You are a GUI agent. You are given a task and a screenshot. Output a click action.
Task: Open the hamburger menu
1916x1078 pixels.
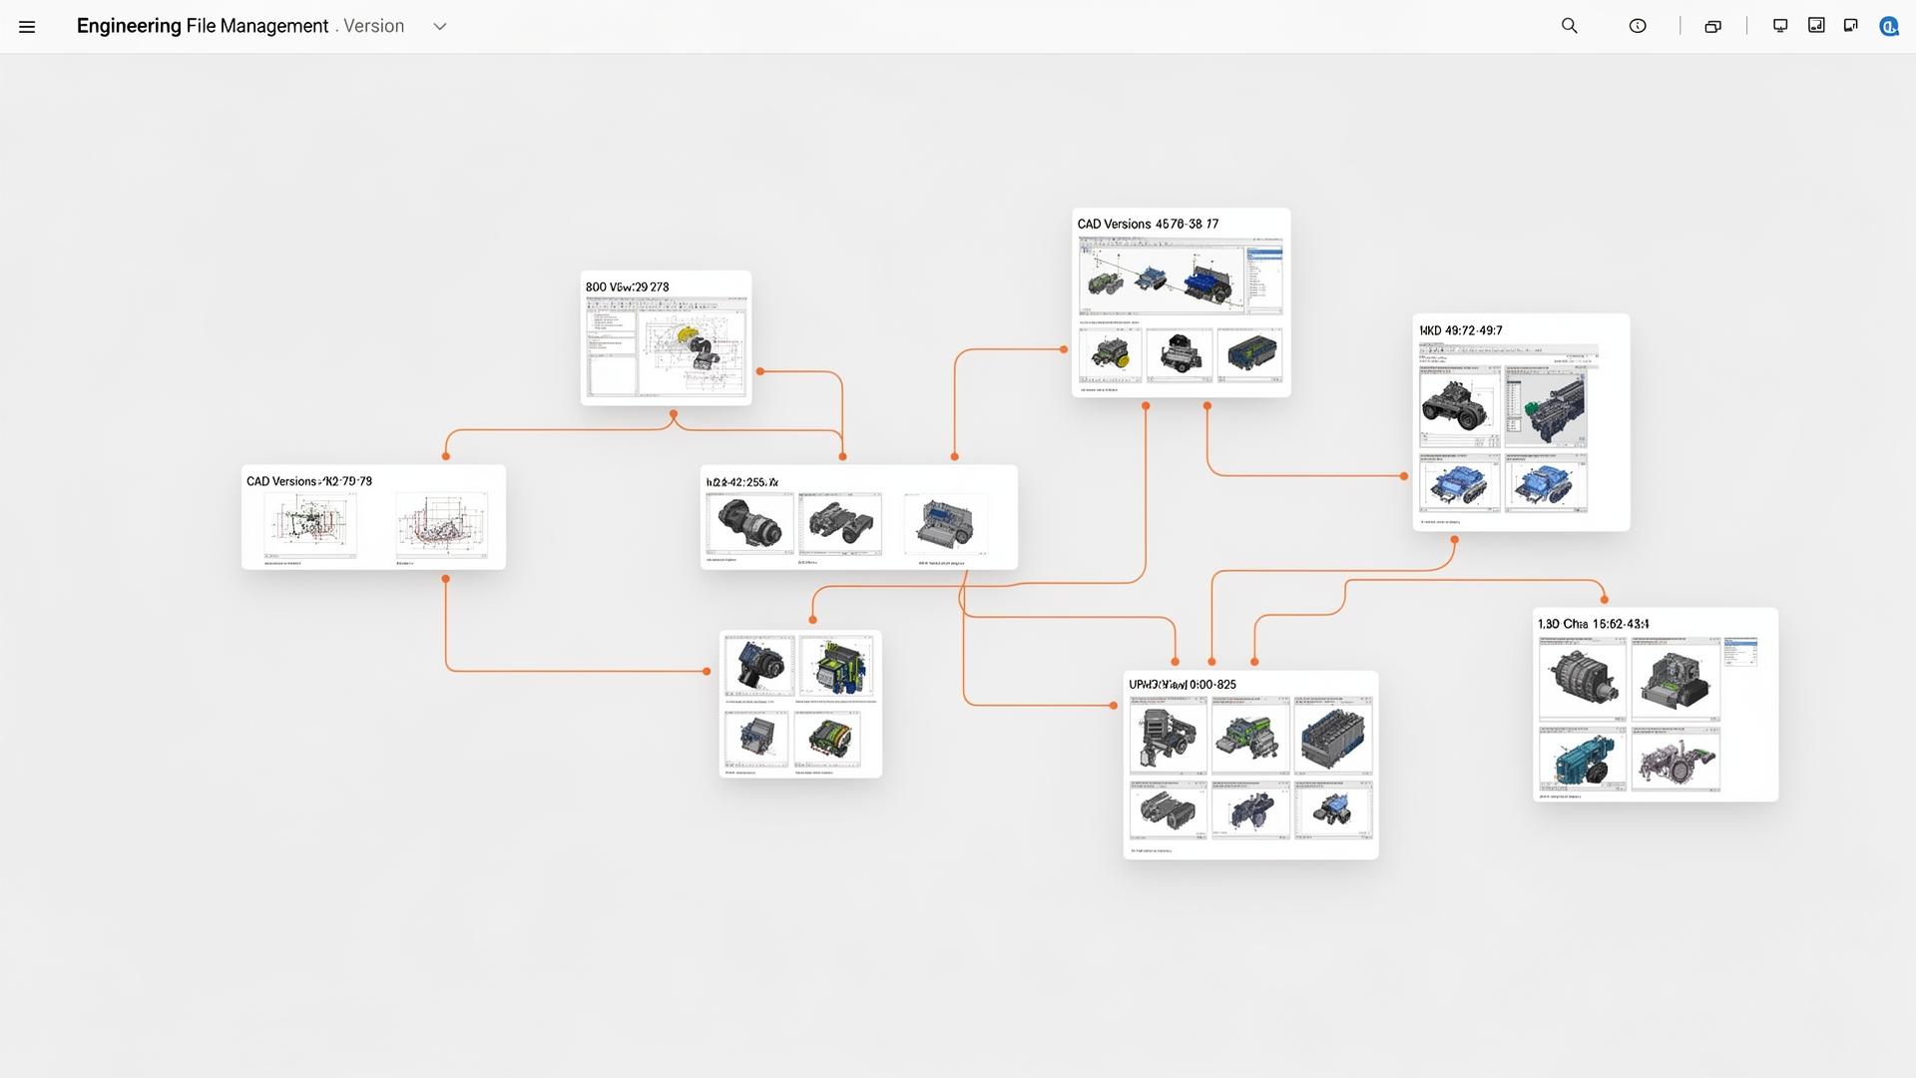tap(27, 27)
